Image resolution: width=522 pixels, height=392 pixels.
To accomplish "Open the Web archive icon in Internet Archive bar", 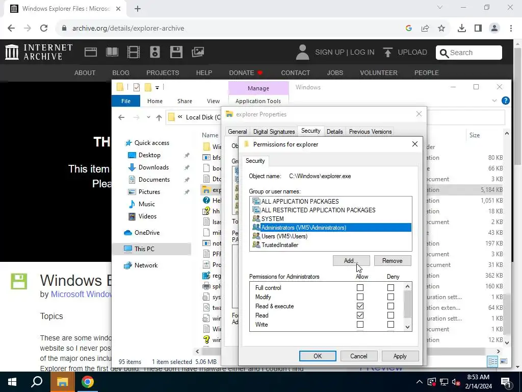I will pyautogui.click(x=91, y=52).
